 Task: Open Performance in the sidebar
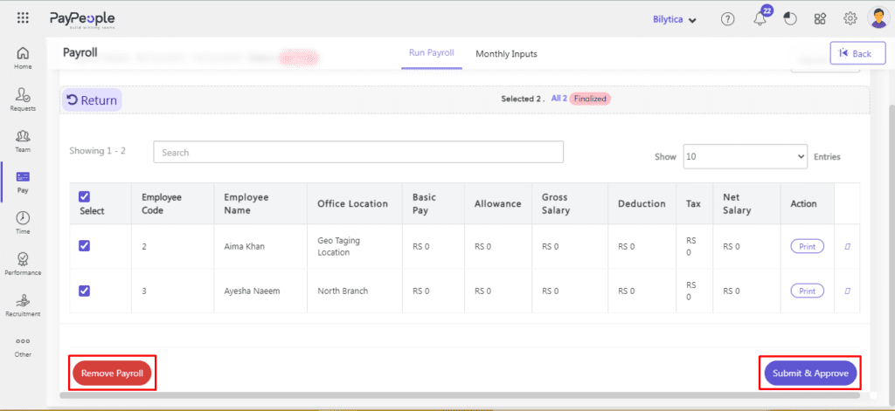[x=23, y=264]
